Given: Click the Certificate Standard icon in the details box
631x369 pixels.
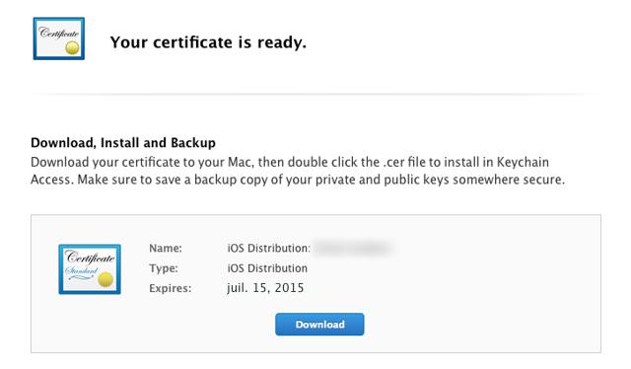Looking at the screenshot, I should click(90, 269).
